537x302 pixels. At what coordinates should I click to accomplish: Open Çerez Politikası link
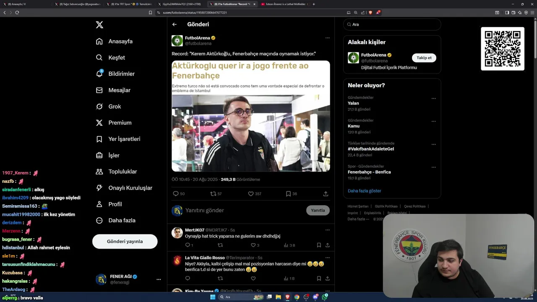pyautogui.click(x=414, y=206)
